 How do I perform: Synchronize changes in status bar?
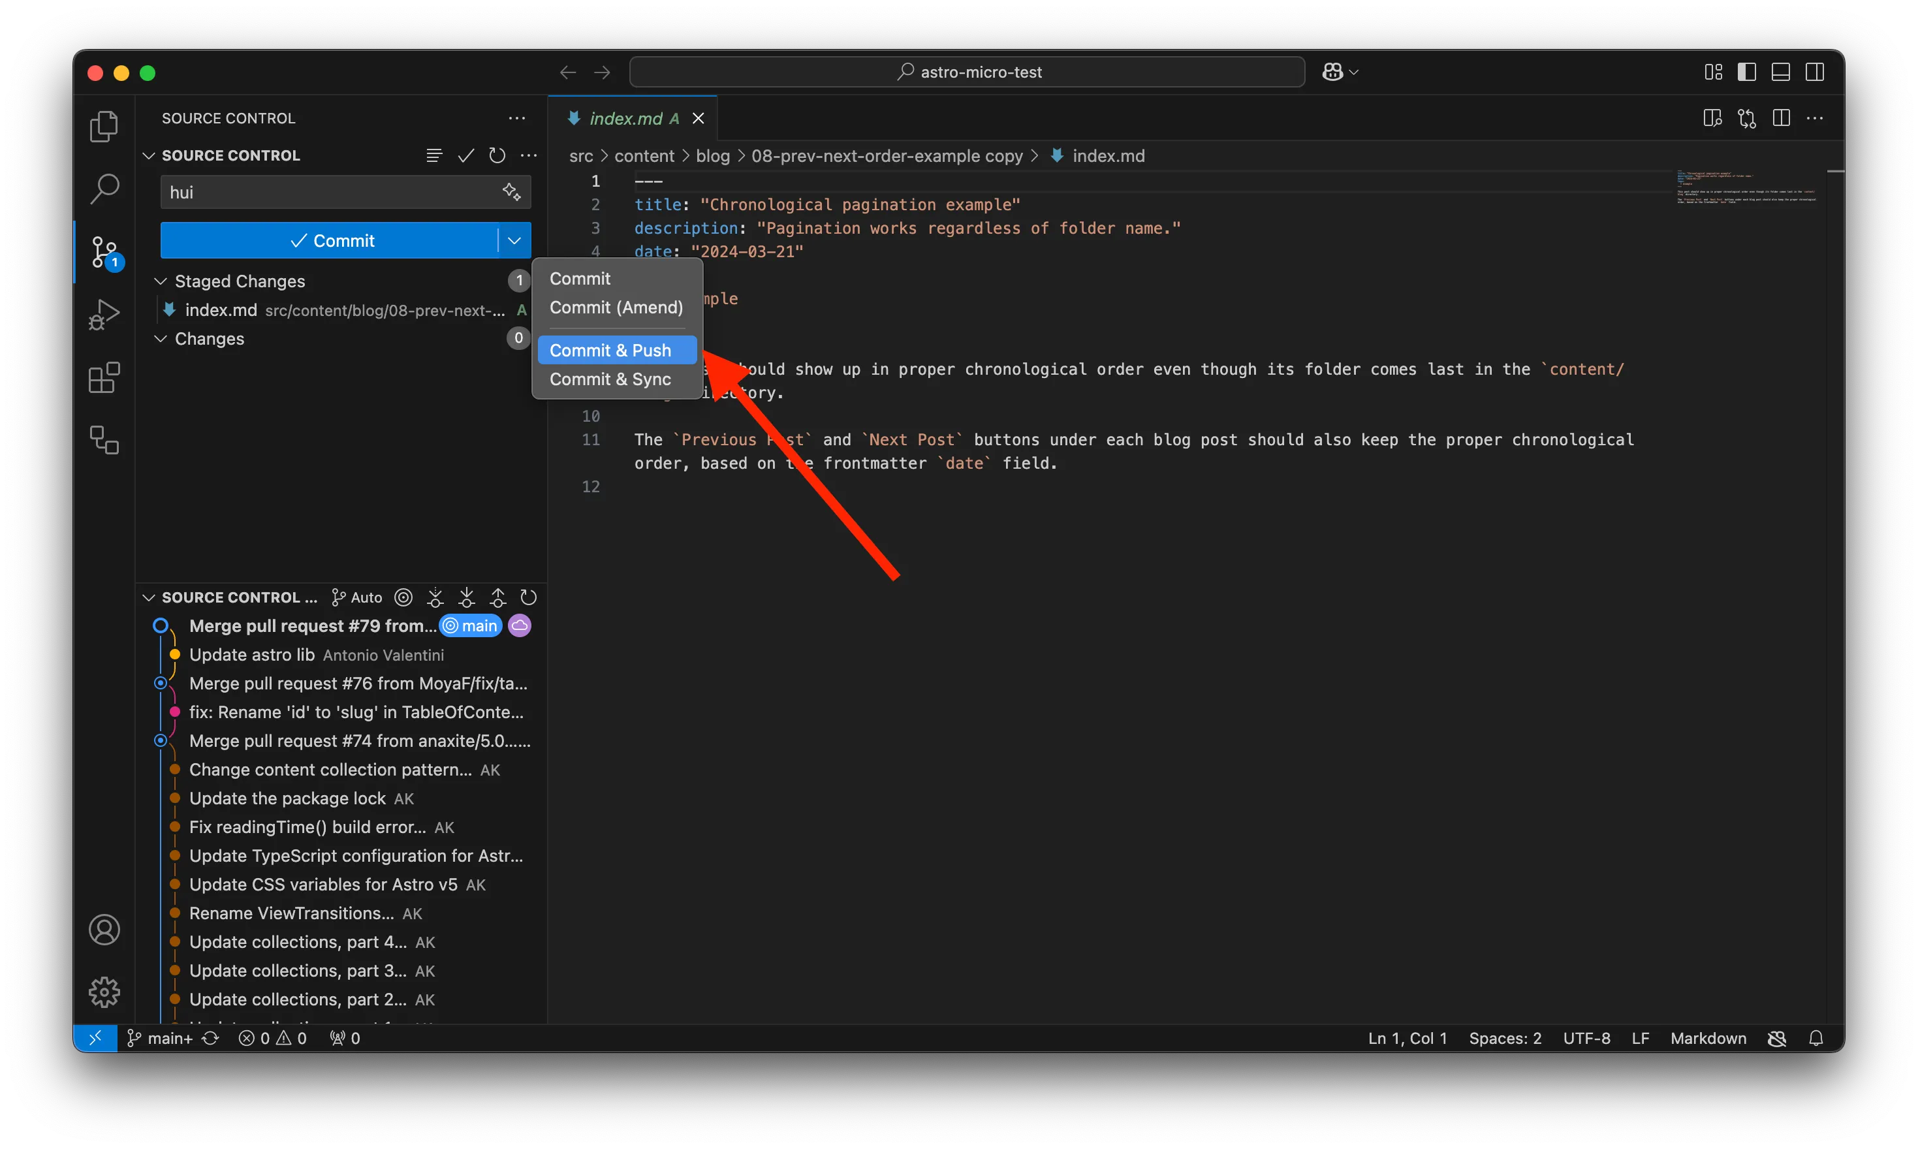[210, 1037]
